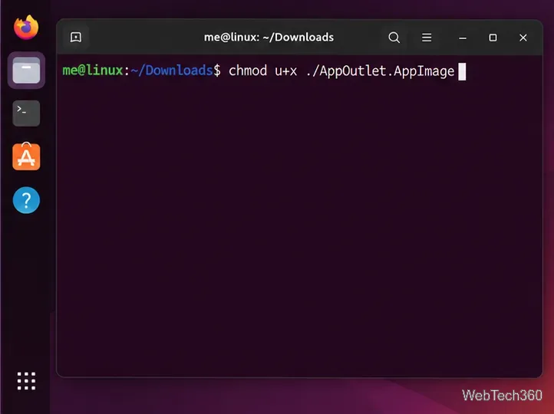Launch Terminal from the dock
This screenshot has width=554, height=414.
pos(26,113)
